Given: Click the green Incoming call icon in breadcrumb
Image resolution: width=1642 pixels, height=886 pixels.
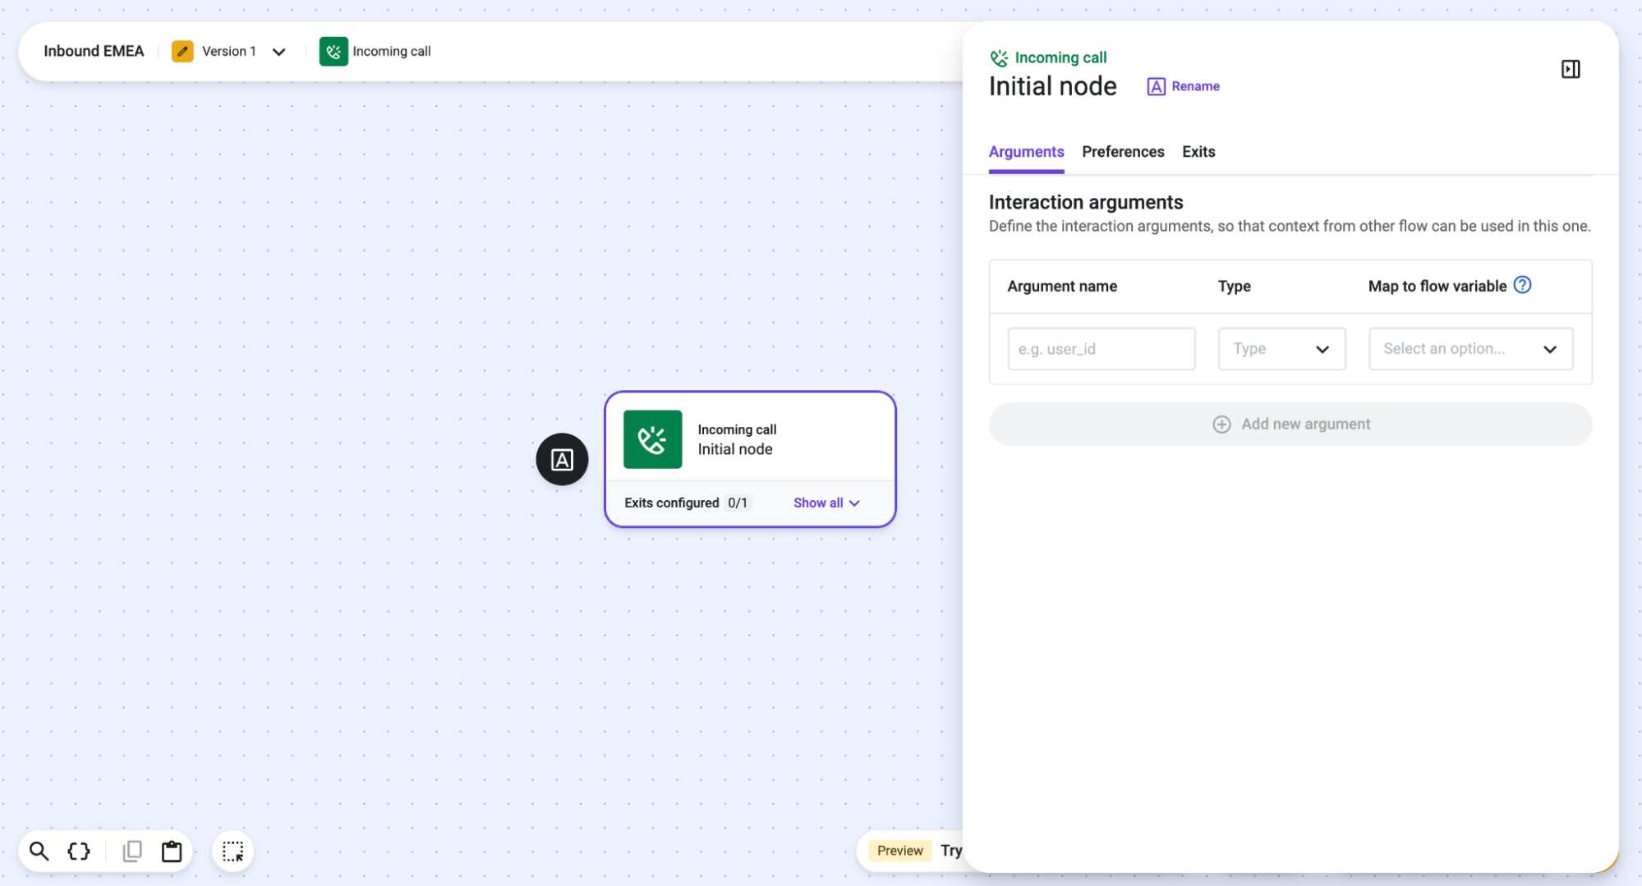Looking at the screenshot, I should coord(333,51).
